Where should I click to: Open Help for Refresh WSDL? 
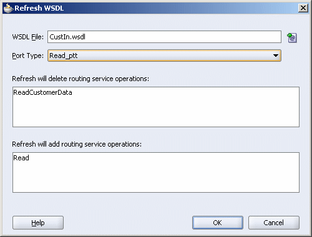tap(38, 223)
